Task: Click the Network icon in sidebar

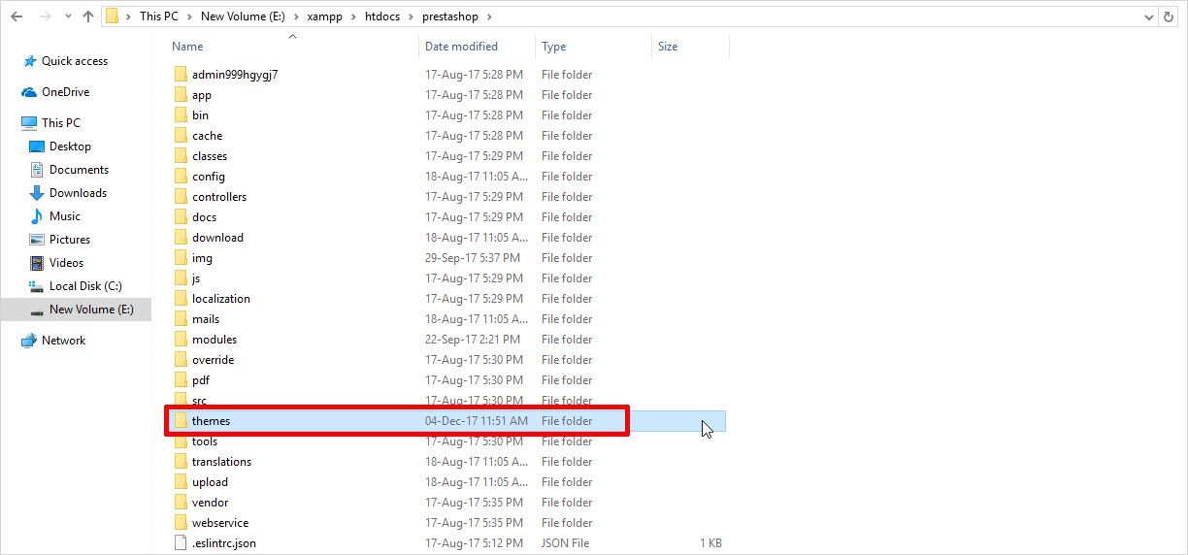Action: (29, 341)
